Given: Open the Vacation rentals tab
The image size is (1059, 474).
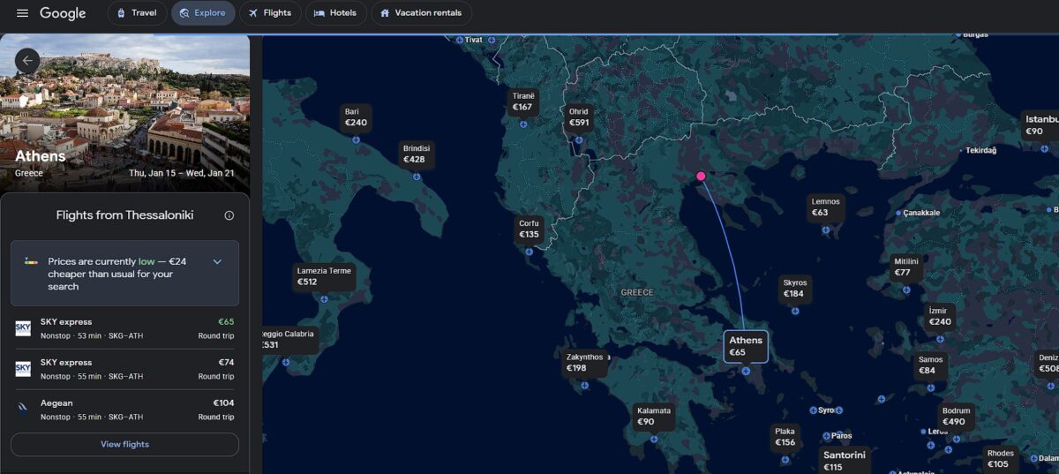Looking at the screenshot, I should click(421, 13).
